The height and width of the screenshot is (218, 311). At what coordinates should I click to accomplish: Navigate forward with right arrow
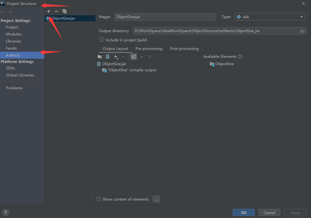click(x=10, y=12)
